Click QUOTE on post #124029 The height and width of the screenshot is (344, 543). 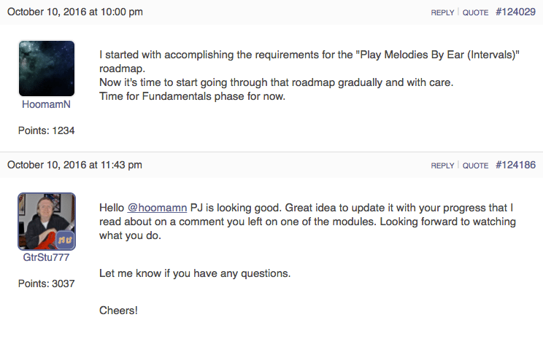point(475,12)
